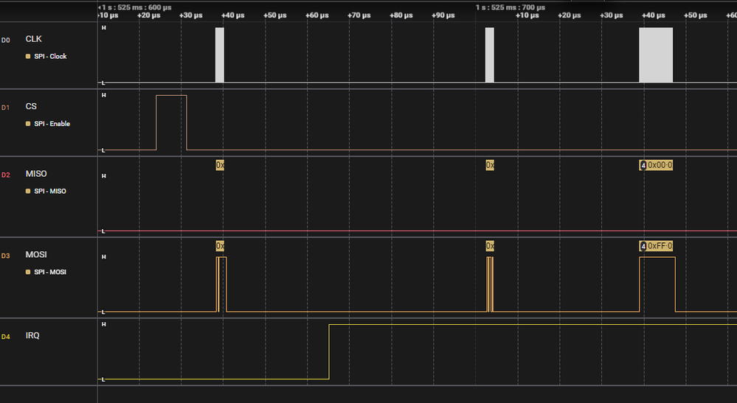The height and width of the screenshot is (403, 737).
Task: Select the MOSI channel label
Action: pyautogui.click(x=36, y=255)
